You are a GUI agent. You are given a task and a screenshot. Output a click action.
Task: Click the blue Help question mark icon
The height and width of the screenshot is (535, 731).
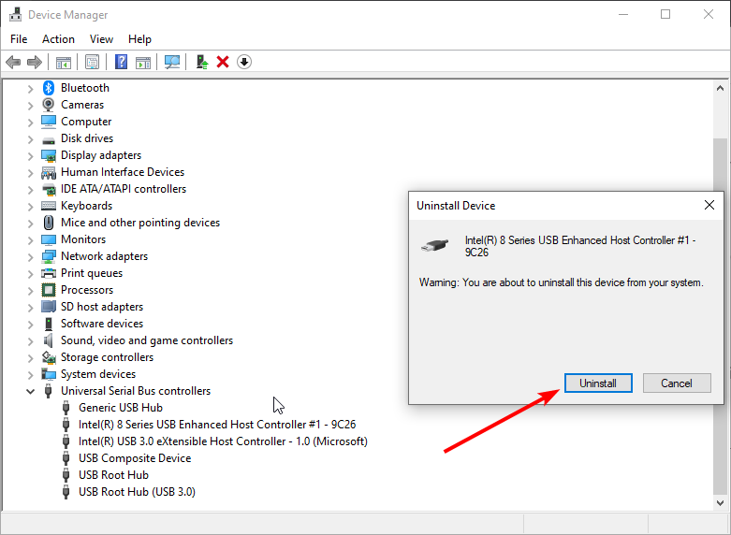(x=122, y=62)
